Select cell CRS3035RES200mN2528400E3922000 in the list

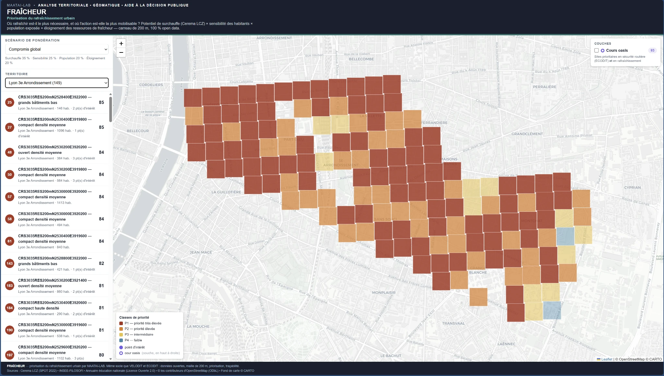55,102
